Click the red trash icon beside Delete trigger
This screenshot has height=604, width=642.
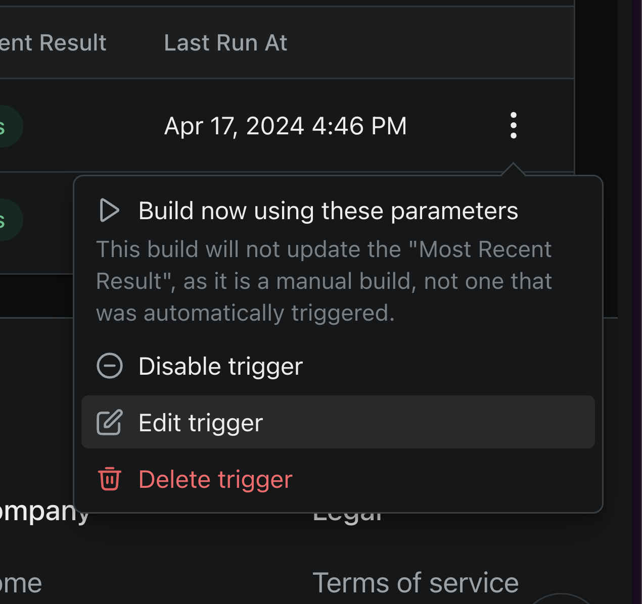pyautogui.click(x=109, y=479)
